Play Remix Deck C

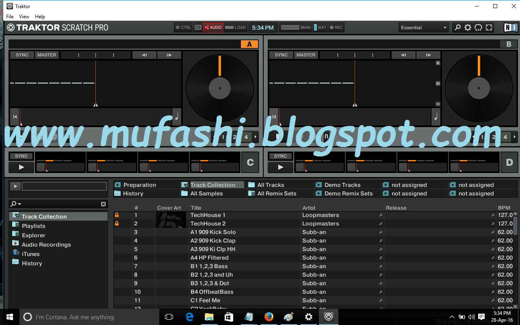click(22, 167)
